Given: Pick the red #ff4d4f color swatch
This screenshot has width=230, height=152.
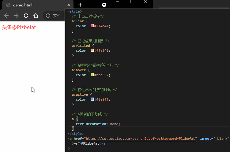Looking at the screenshot, I should (x=92, y=26).
